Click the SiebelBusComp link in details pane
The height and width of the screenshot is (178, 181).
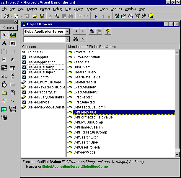click(95, 167)
